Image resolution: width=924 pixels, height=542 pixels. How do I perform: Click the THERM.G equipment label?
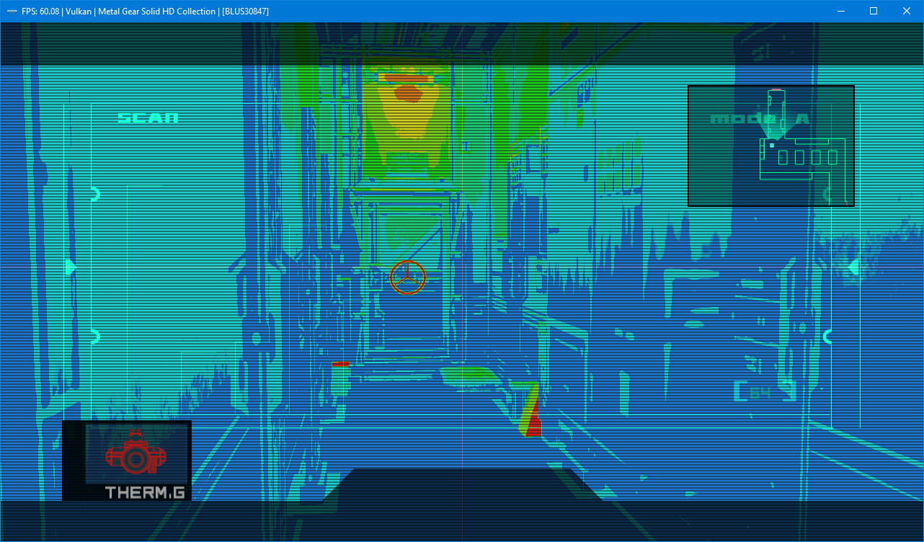coord(146,493)
